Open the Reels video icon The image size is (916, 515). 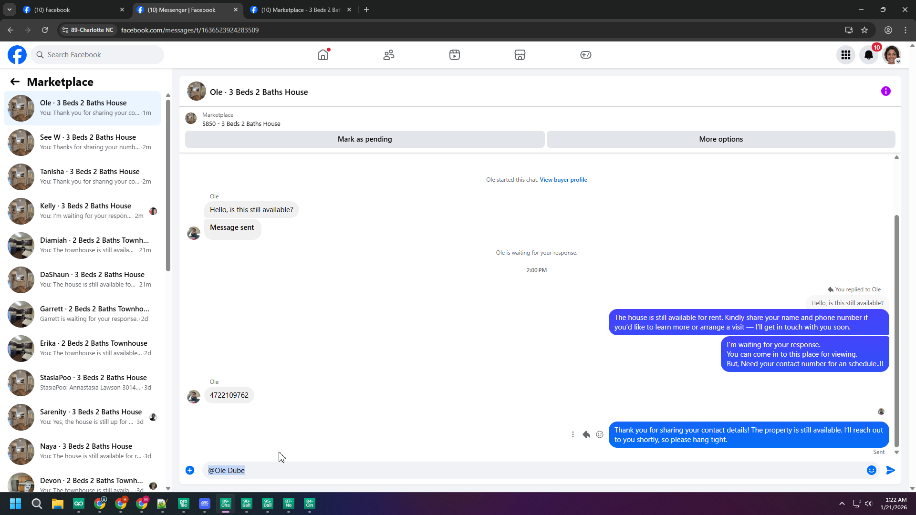[455, 55]
